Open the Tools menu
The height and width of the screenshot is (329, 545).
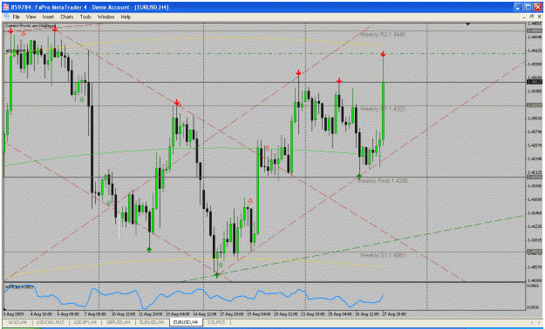tap(85, 17)
